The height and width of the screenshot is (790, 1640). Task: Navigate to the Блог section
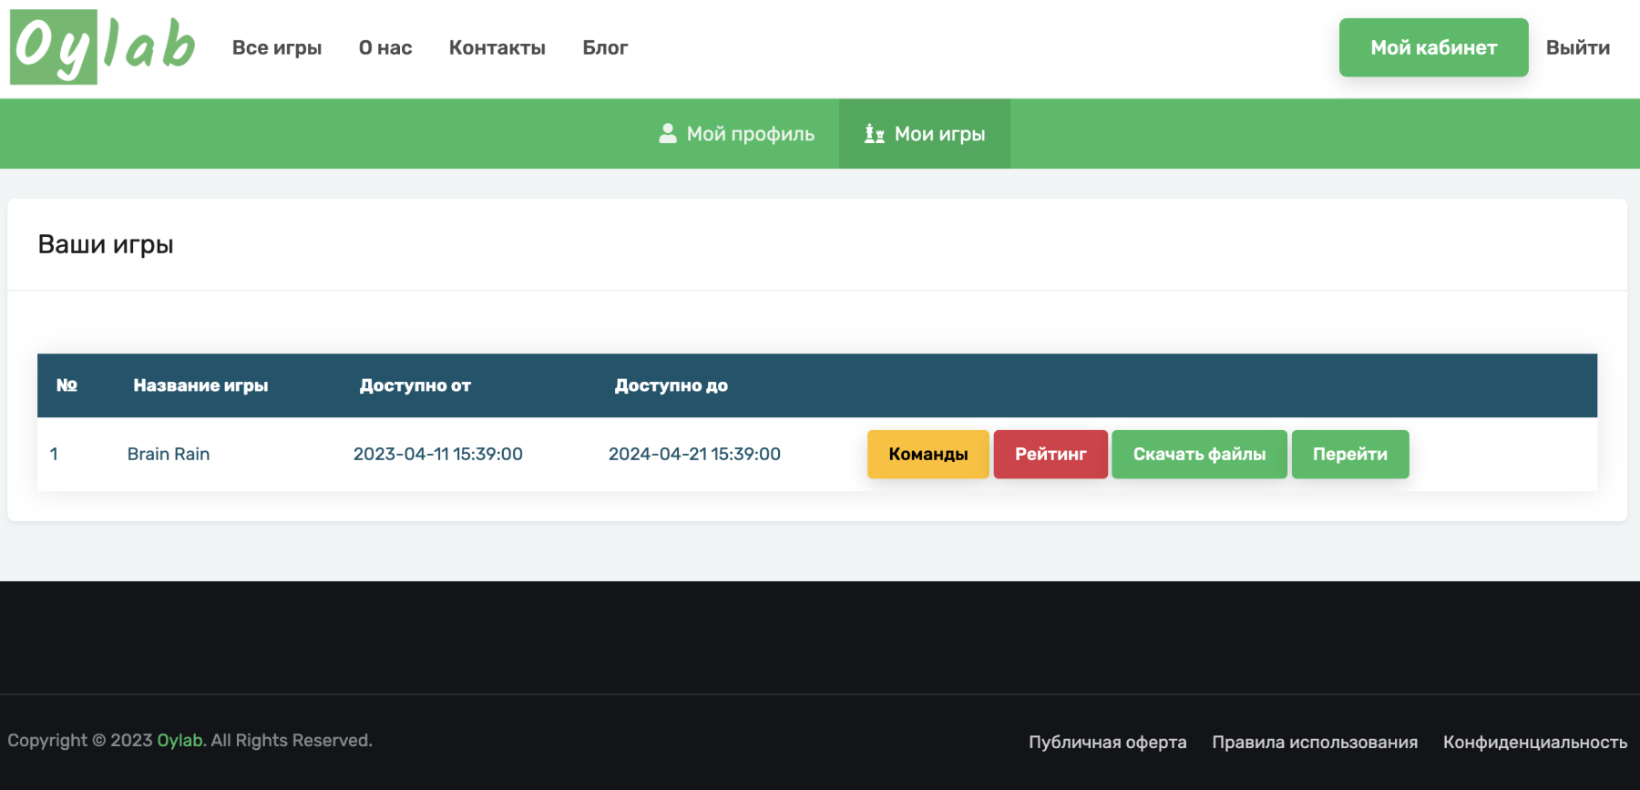pos(606,47)
